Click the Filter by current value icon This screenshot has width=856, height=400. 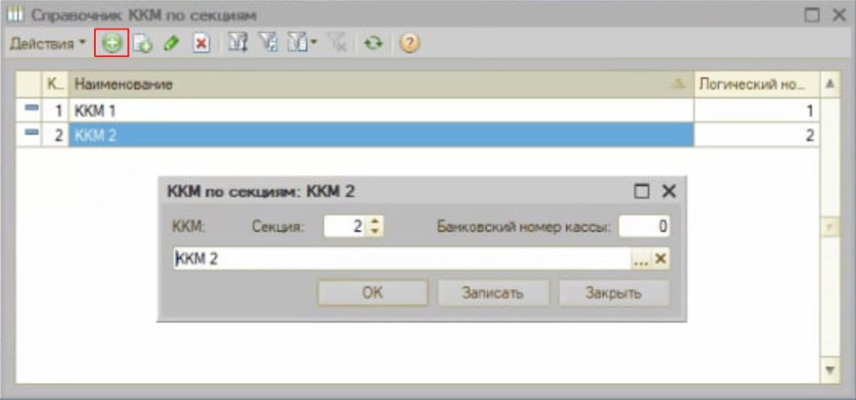(x=267, y=44)
